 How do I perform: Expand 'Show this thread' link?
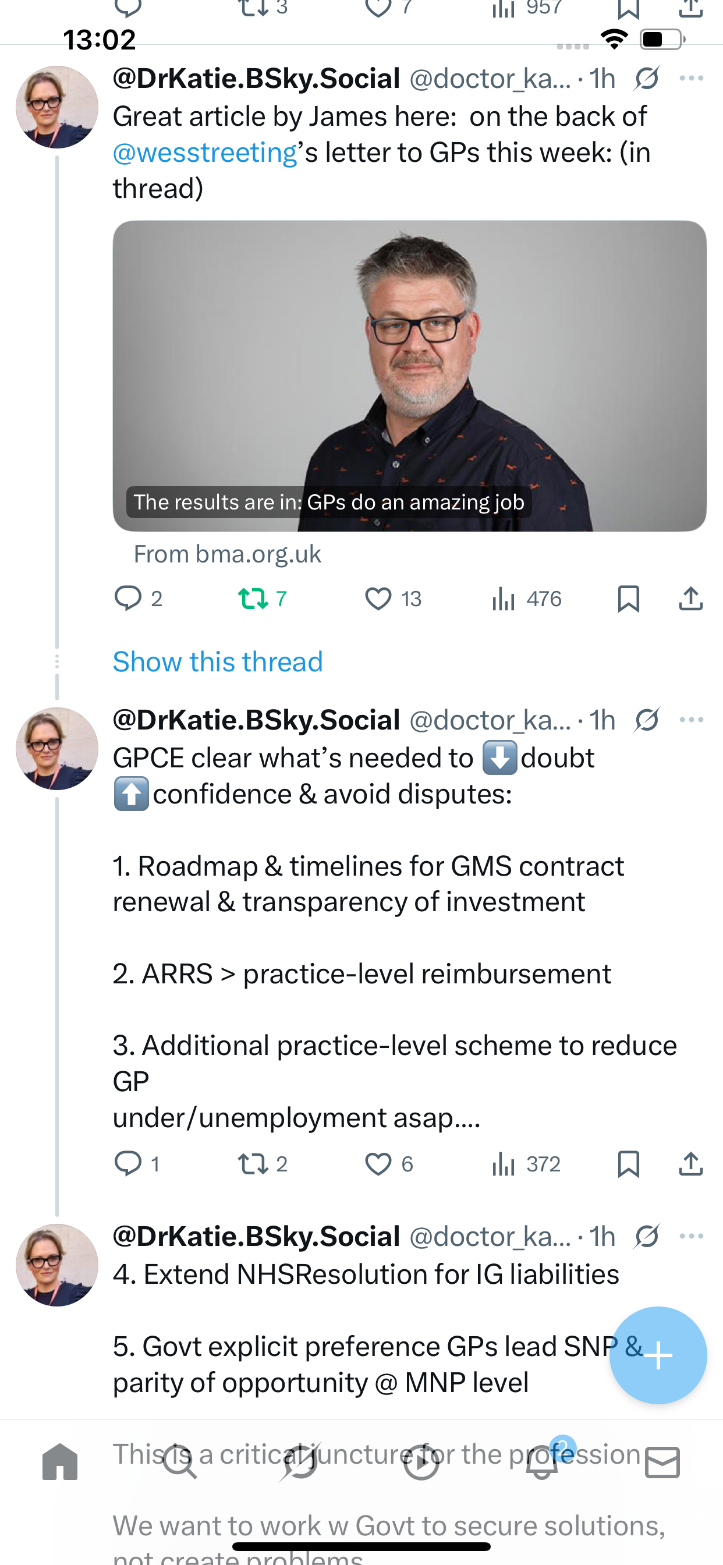coord(218,661)
